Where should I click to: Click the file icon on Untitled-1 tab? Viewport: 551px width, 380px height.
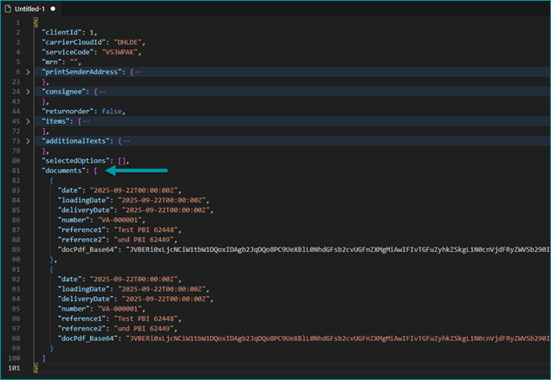click(8, 9)
